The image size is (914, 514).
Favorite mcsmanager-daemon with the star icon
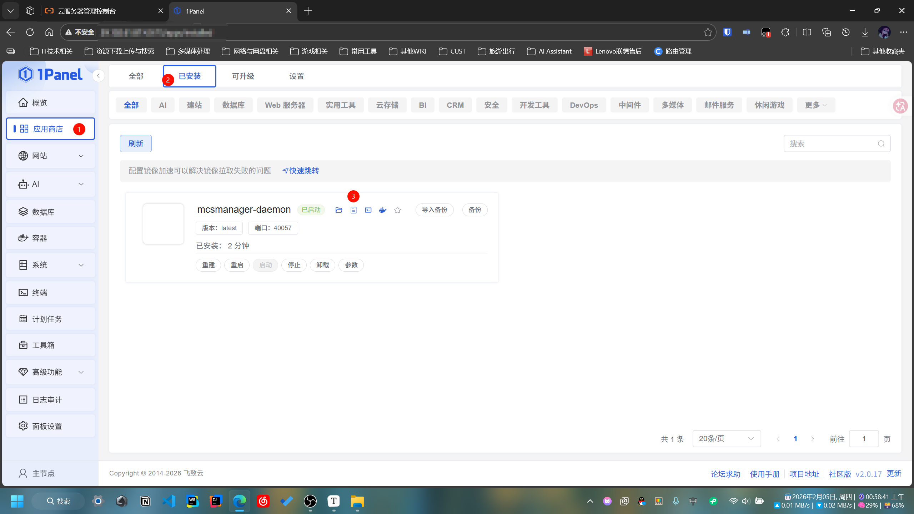coord(397,210)
